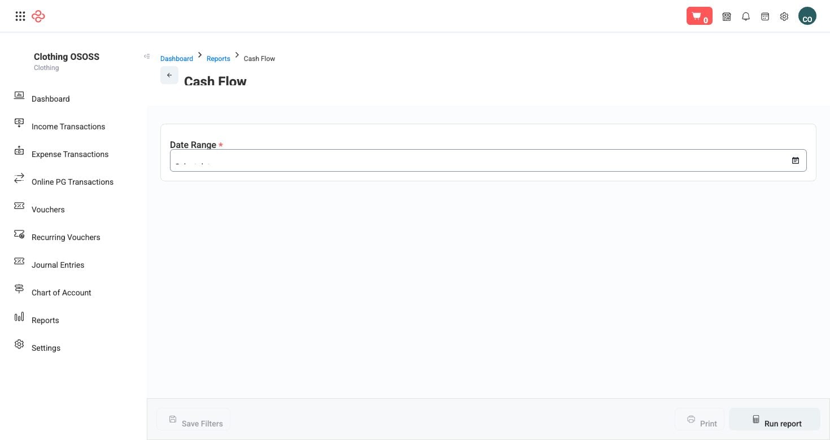Open the notifications bell
The height and width of the screenshot is (440, 830).
(x=746, y=16)
